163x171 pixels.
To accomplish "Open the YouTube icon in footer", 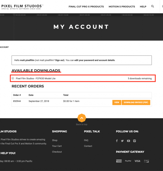I will [128, 141].
